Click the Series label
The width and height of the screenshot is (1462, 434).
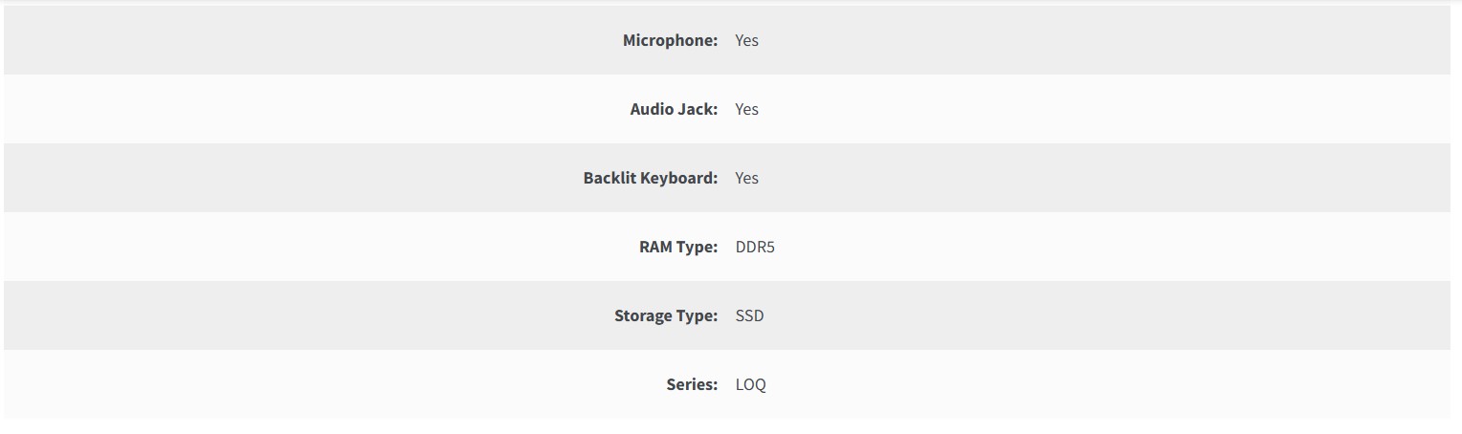click(x=692, y=384)
